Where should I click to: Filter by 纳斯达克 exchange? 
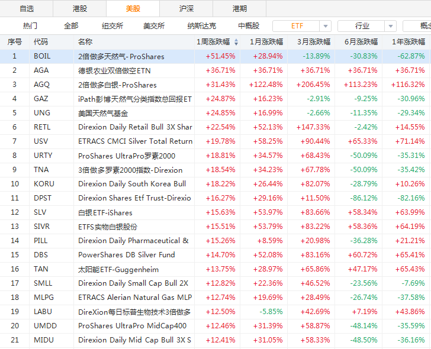(202, 26)
